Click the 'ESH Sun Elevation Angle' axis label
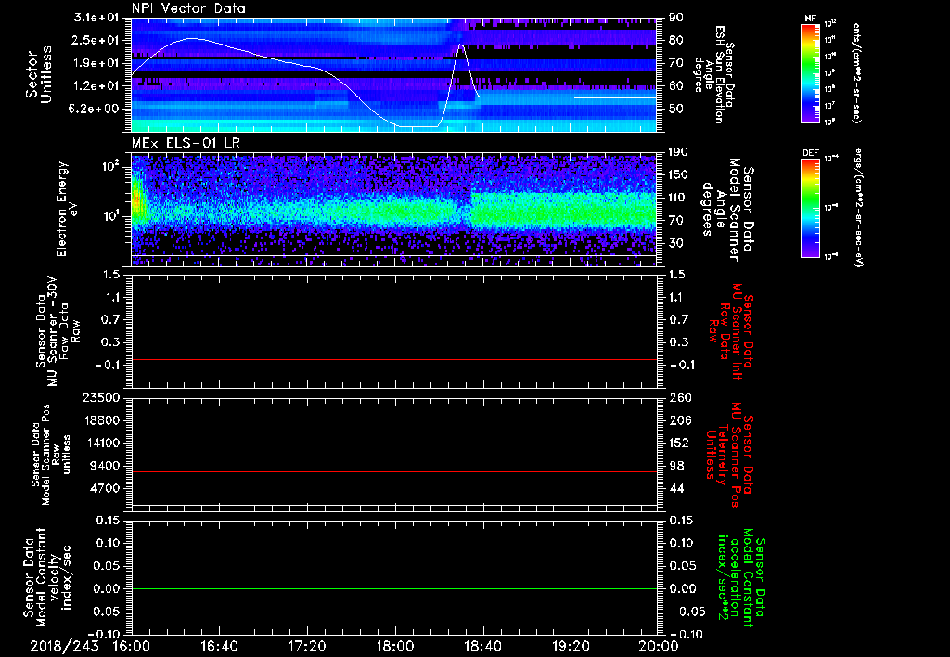The image size is (950, 657). coord(713,74)
